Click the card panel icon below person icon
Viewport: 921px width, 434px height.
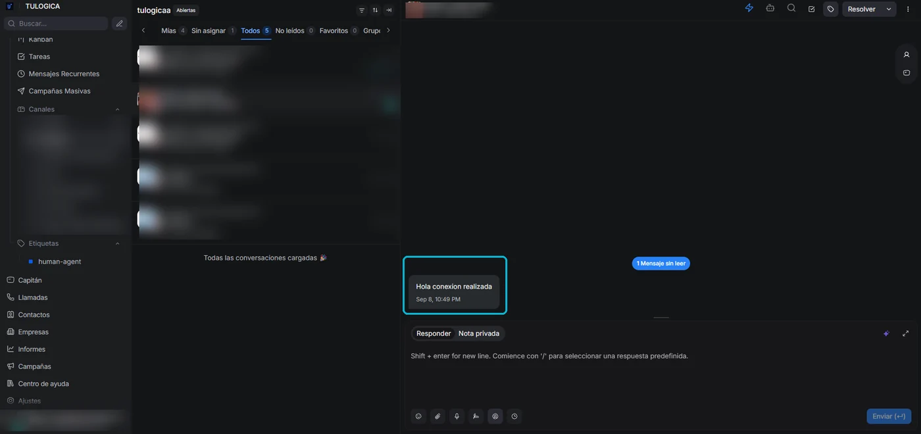tap(907, 73)
